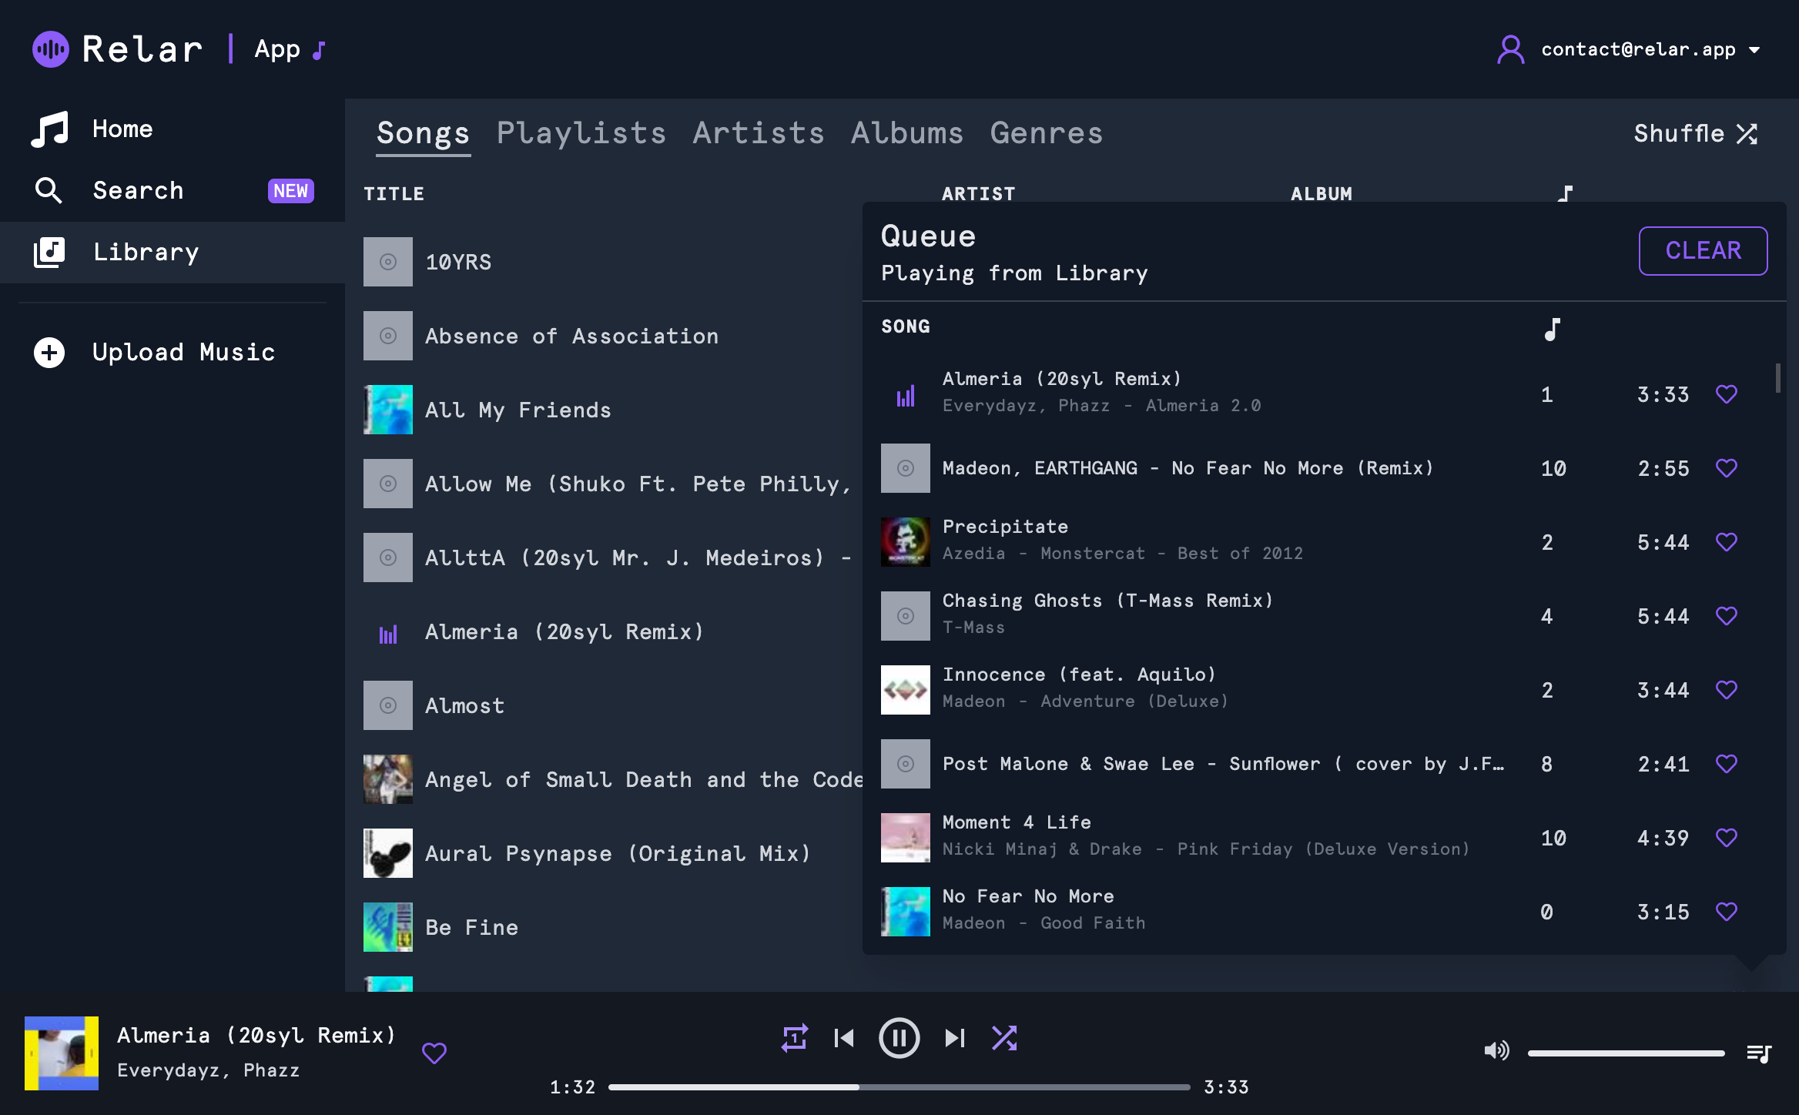Viewport: 1799px width, 1115px height.
Task: Clear the queue with the CLEAR button
Action: point(1703,250)
